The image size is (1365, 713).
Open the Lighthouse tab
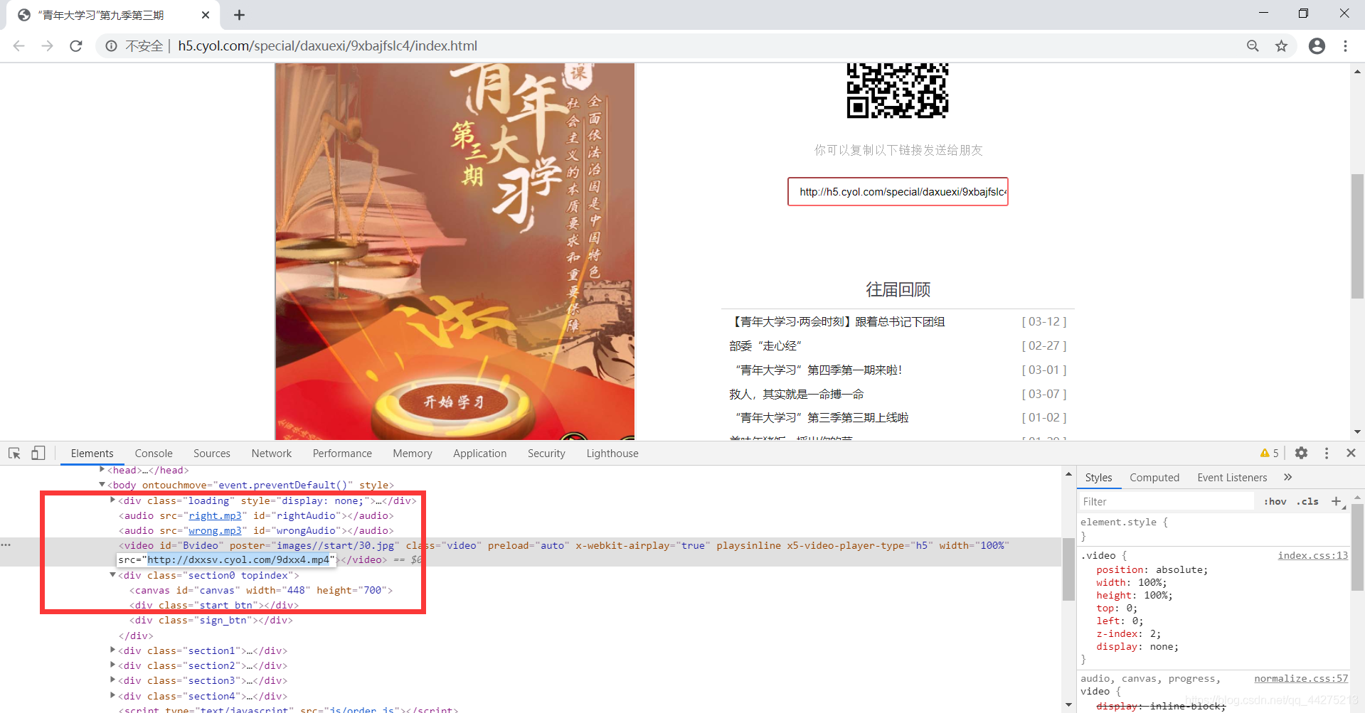click(612, 454)
